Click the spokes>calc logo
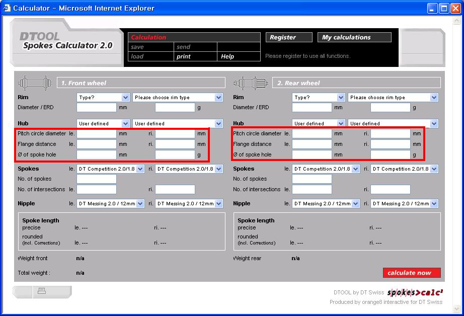Viewport: 464px width, 316px height. pos(415,293)
